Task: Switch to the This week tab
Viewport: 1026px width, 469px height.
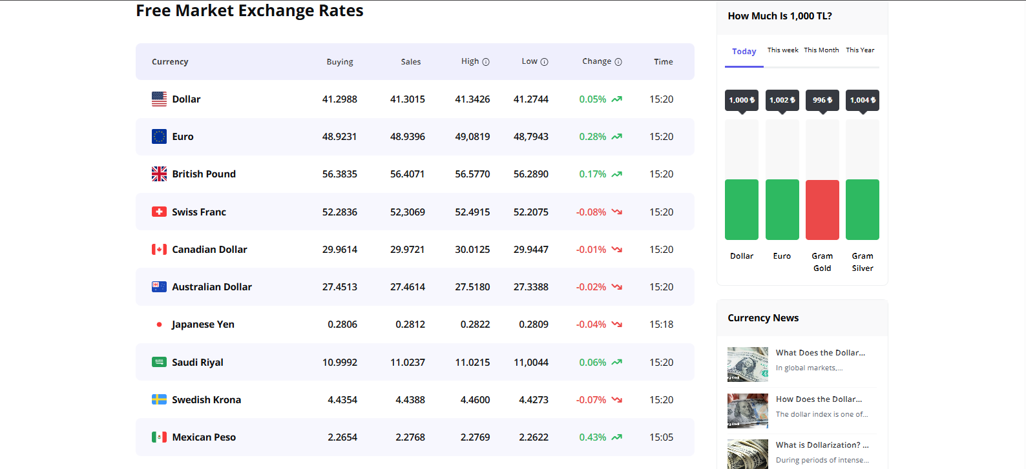Action: pyautogui.click(x=782, y=50)
